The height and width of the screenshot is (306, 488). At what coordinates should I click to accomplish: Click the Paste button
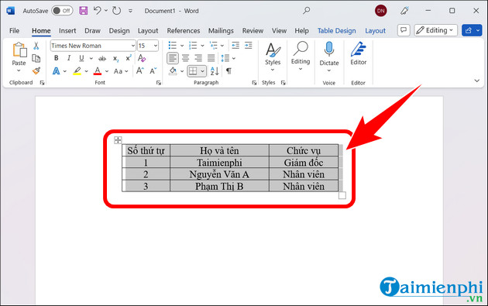(19, 57)
